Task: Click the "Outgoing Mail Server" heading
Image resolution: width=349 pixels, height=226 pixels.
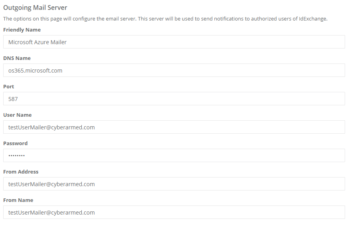Action: click(35, 7)
